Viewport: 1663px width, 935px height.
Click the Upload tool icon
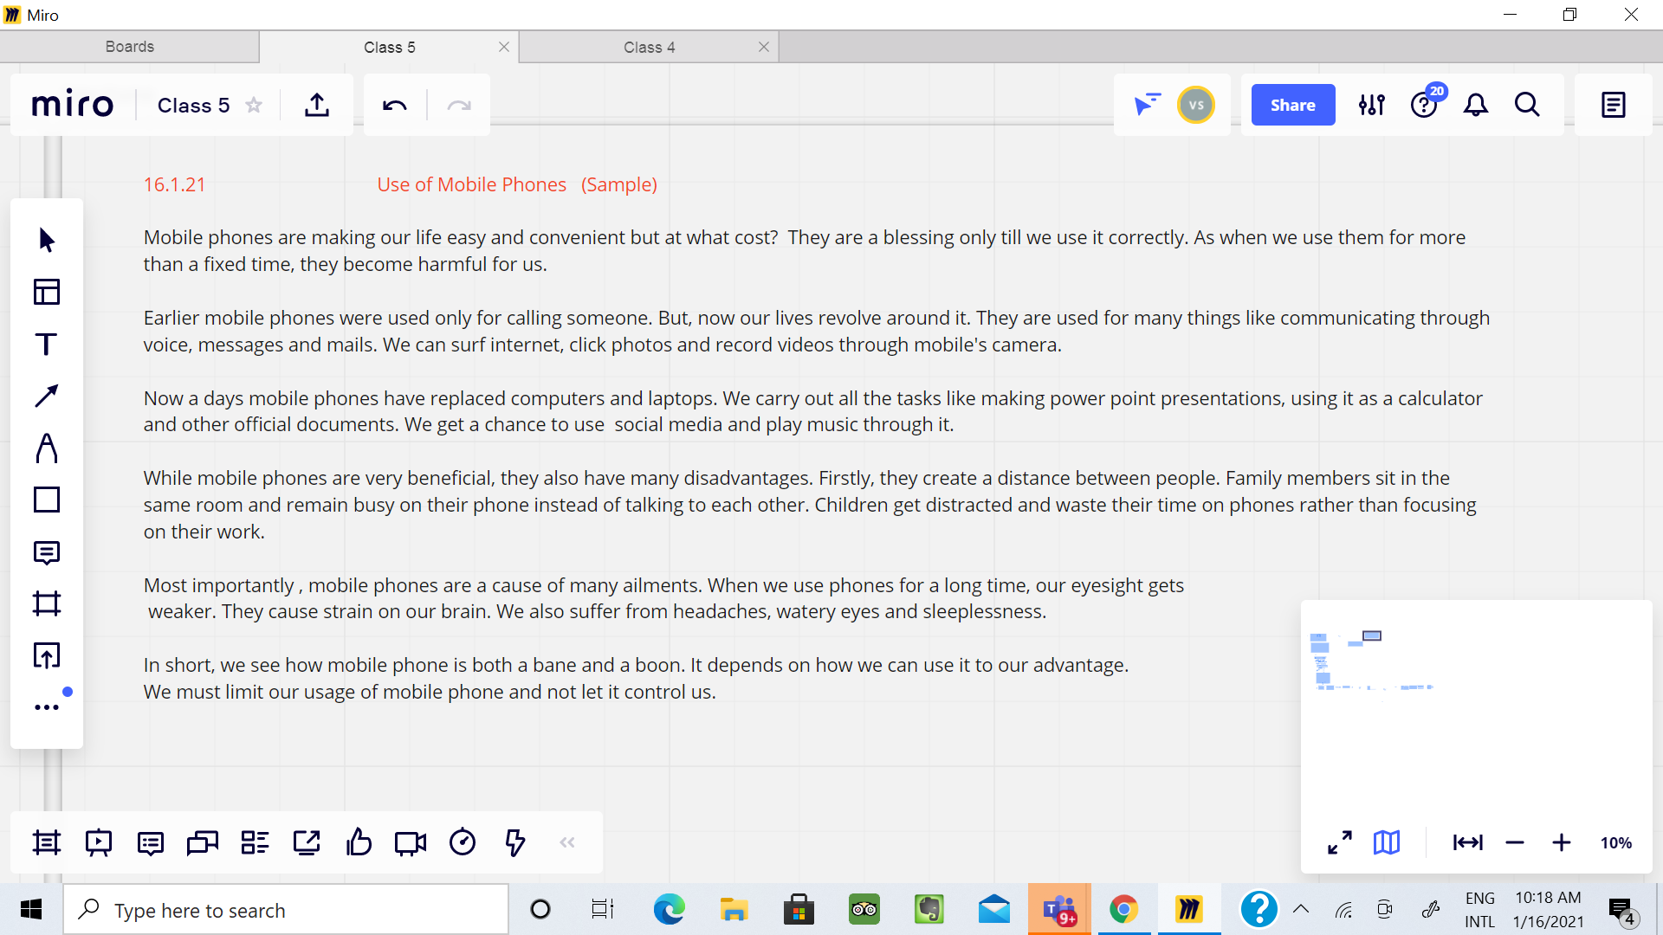coord(47,656)
